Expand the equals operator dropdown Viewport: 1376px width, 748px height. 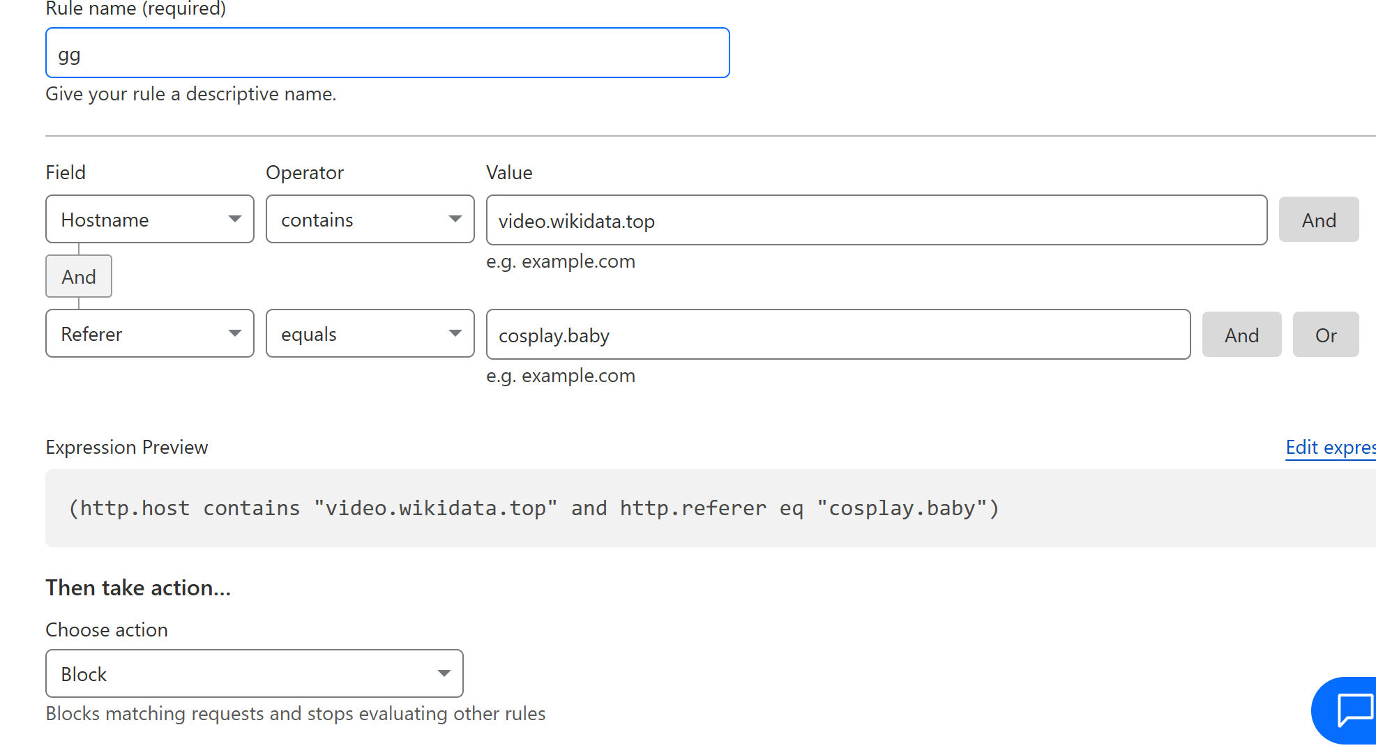(x=370, y=334)
